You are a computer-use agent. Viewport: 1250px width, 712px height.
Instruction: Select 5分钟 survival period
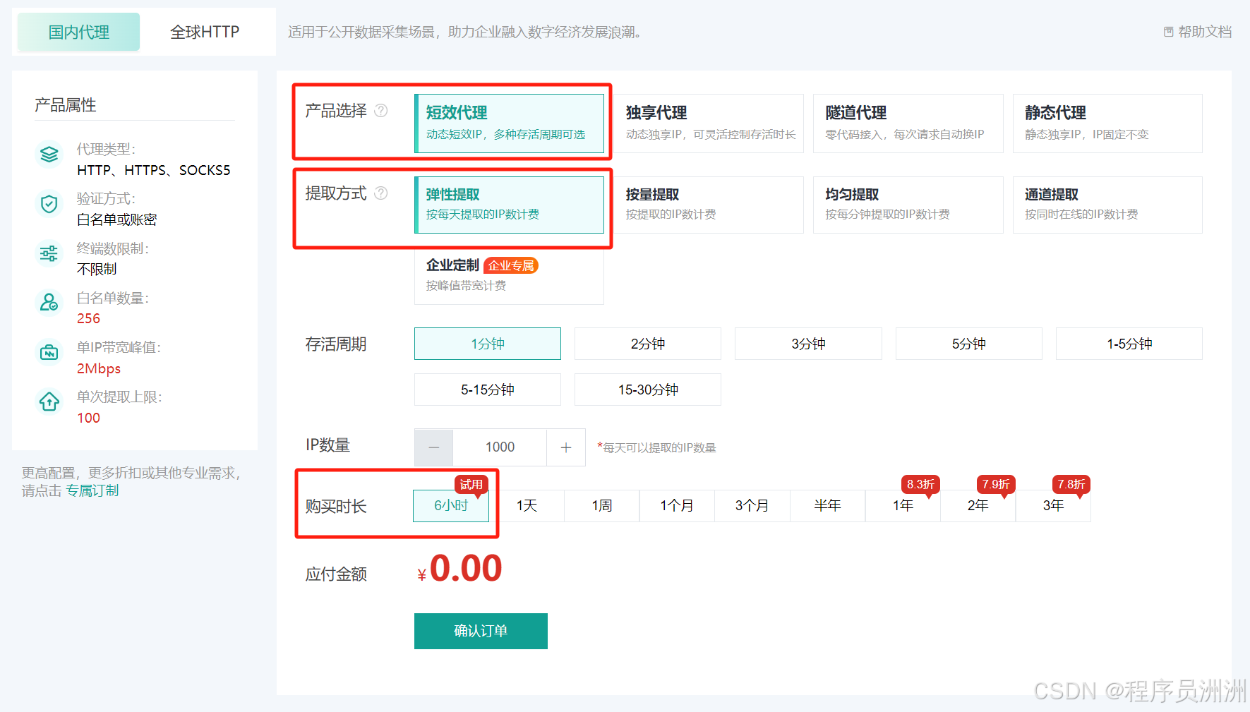(x=969, y=344)
